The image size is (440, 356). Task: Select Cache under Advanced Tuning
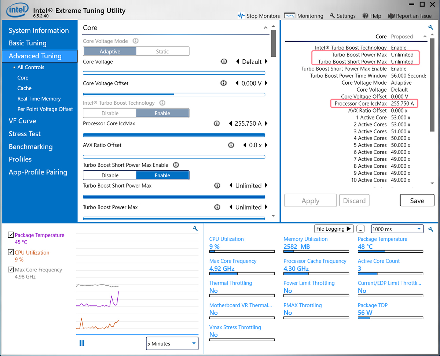tap(25, 88)
